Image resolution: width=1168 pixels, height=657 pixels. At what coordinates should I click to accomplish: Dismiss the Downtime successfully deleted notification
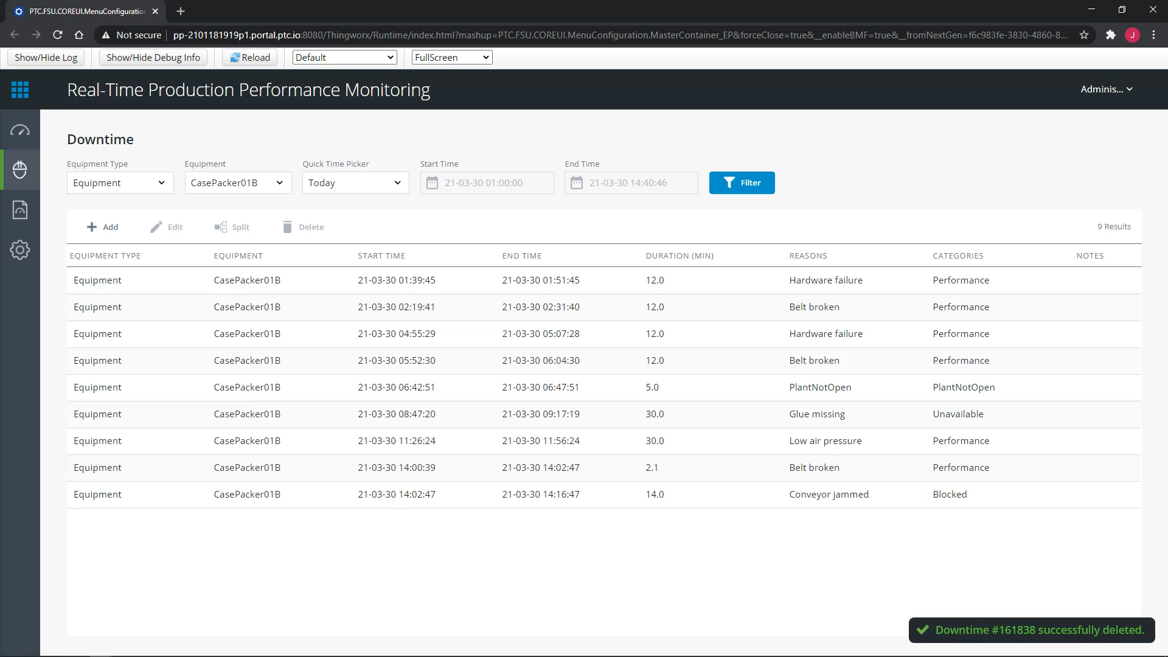1032,630
